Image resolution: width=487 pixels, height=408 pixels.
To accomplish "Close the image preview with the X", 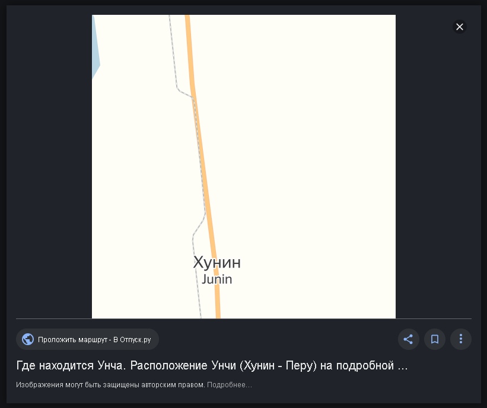I will (x=459, y=27).
